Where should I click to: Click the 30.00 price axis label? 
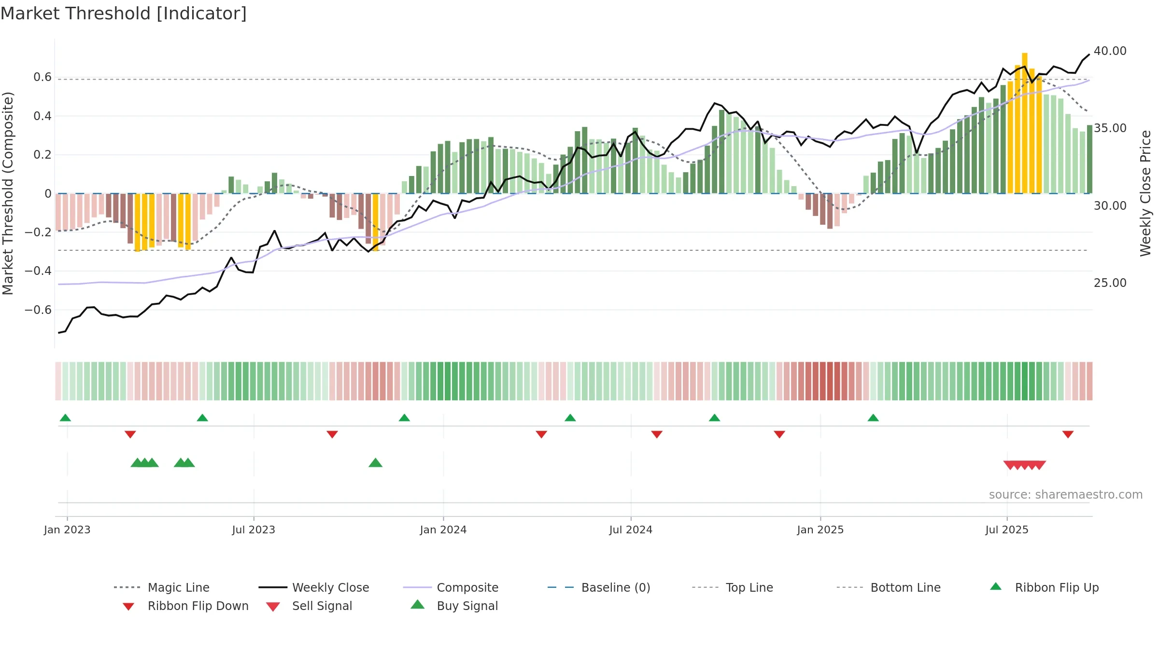pyautogui.click(x=1110, y=206)
